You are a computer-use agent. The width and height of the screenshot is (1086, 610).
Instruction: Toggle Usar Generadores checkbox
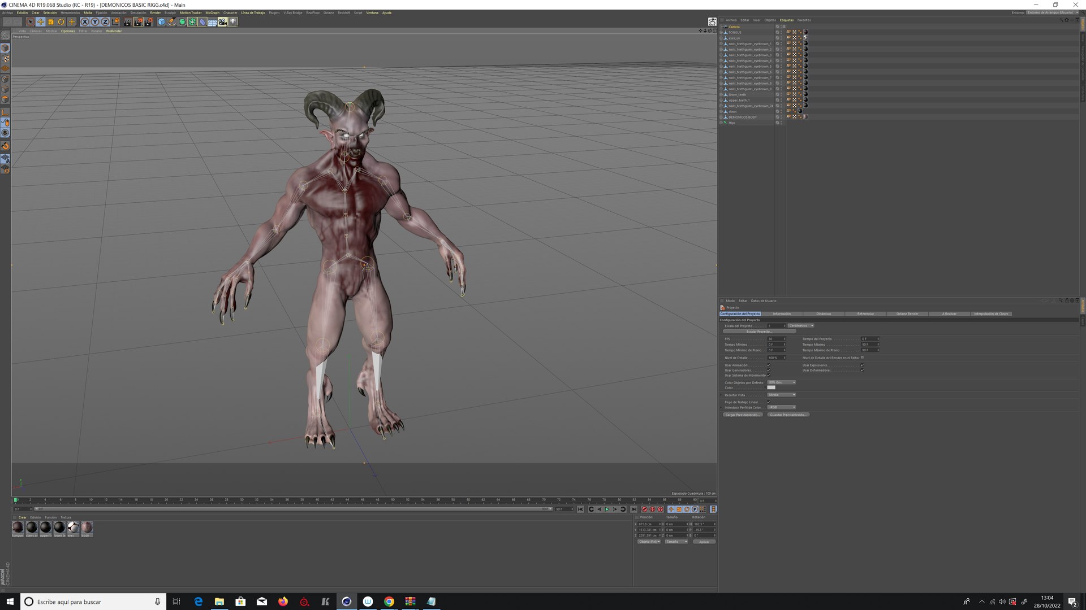(x=769, y=370)
